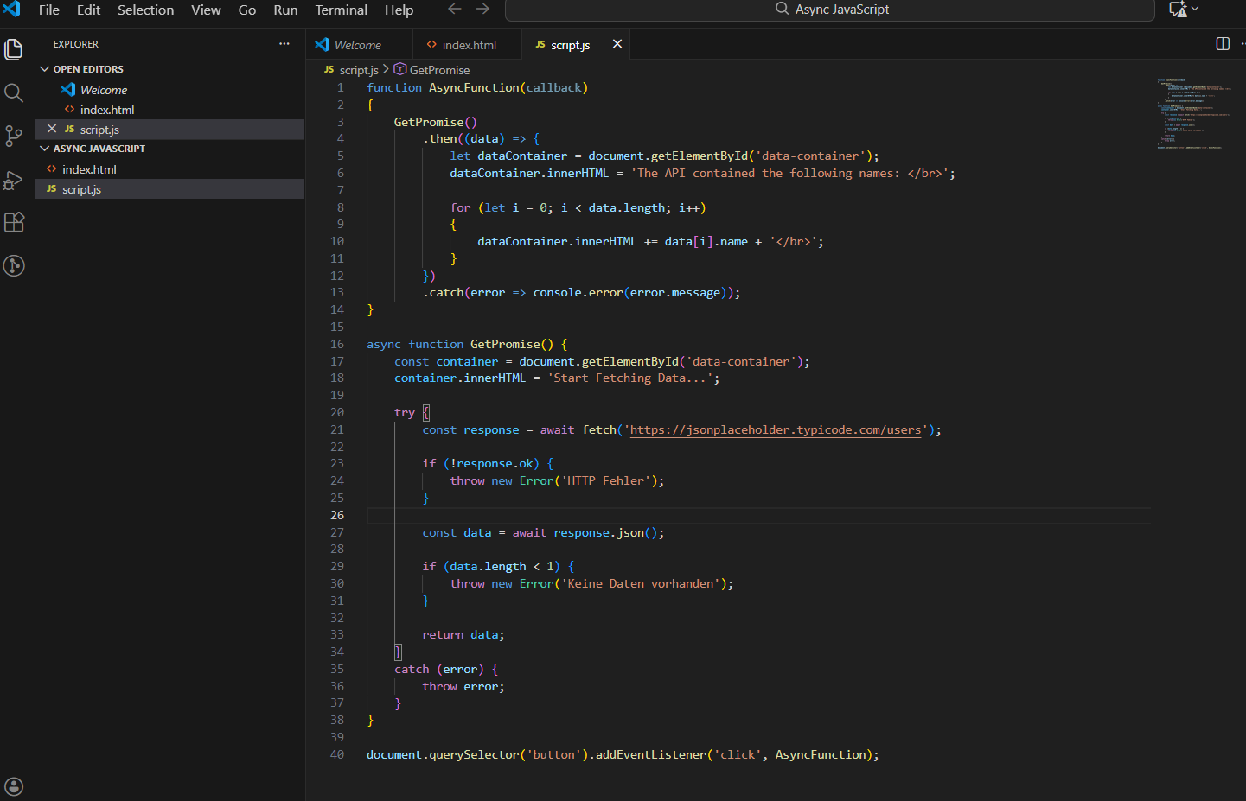Switch to the index.html tab

click(x=467, y=44)
